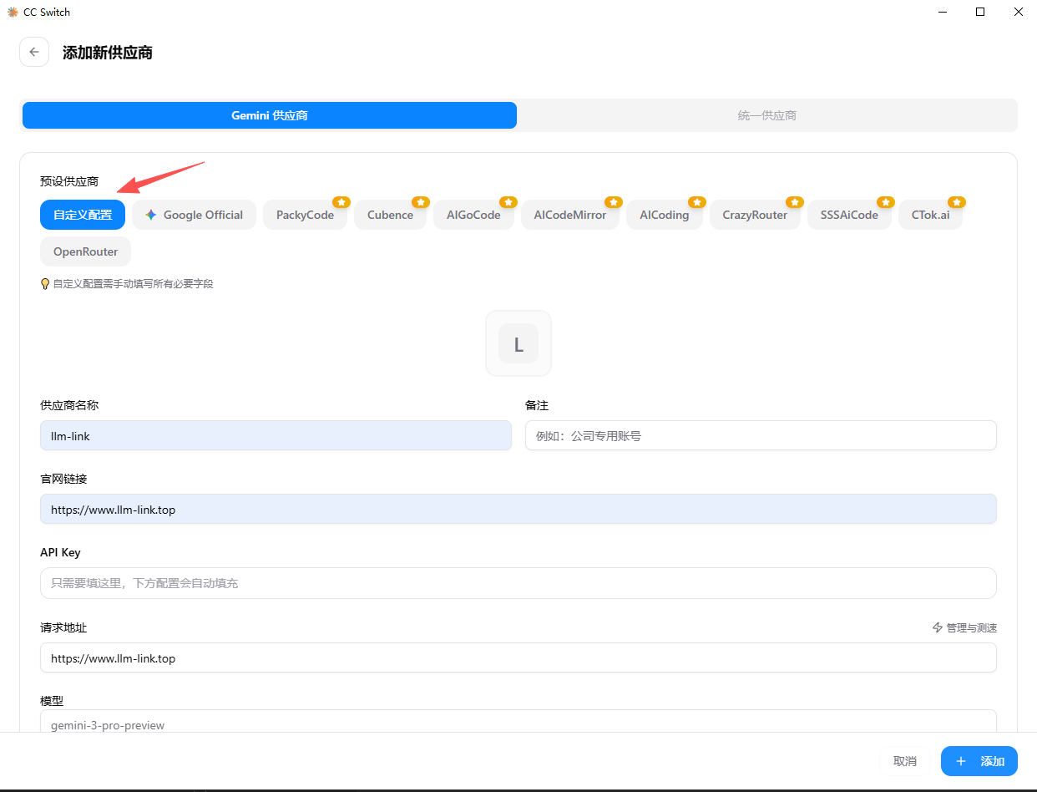Go back using the arrow button
Image resolution: width=1037 pixels, height=792 pixels.
[34, 52]
